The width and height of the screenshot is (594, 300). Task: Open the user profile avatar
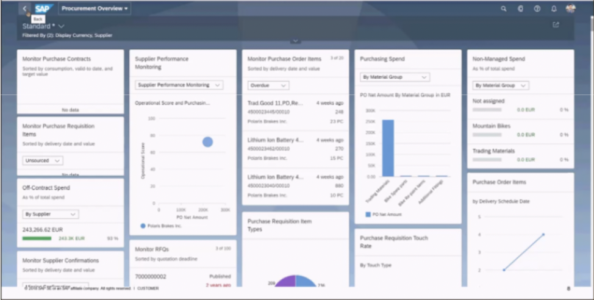pos(570,9)
